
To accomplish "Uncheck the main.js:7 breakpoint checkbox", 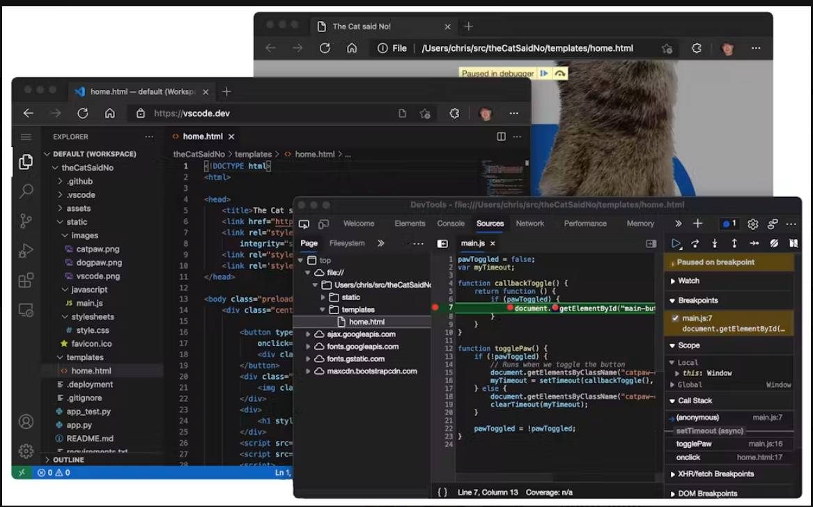I will coord(675,318).
